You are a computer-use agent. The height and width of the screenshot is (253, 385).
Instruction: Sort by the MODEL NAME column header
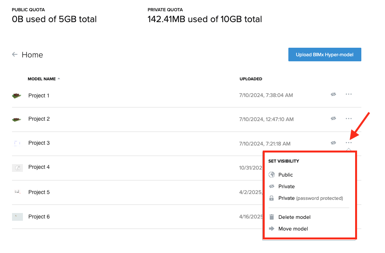42,79
